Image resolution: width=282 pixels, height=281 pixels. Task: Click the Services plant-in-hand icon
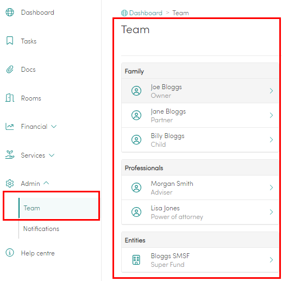pos(10,155)
